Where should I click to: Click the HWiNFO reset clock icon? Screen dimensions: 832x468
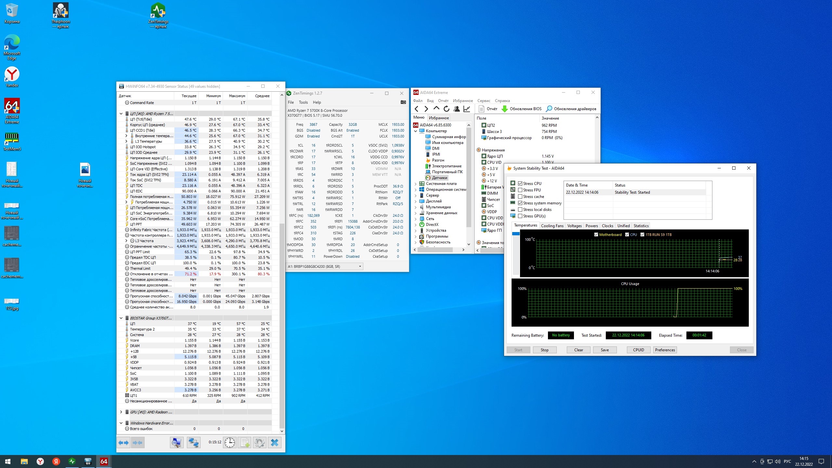(230, 442)
